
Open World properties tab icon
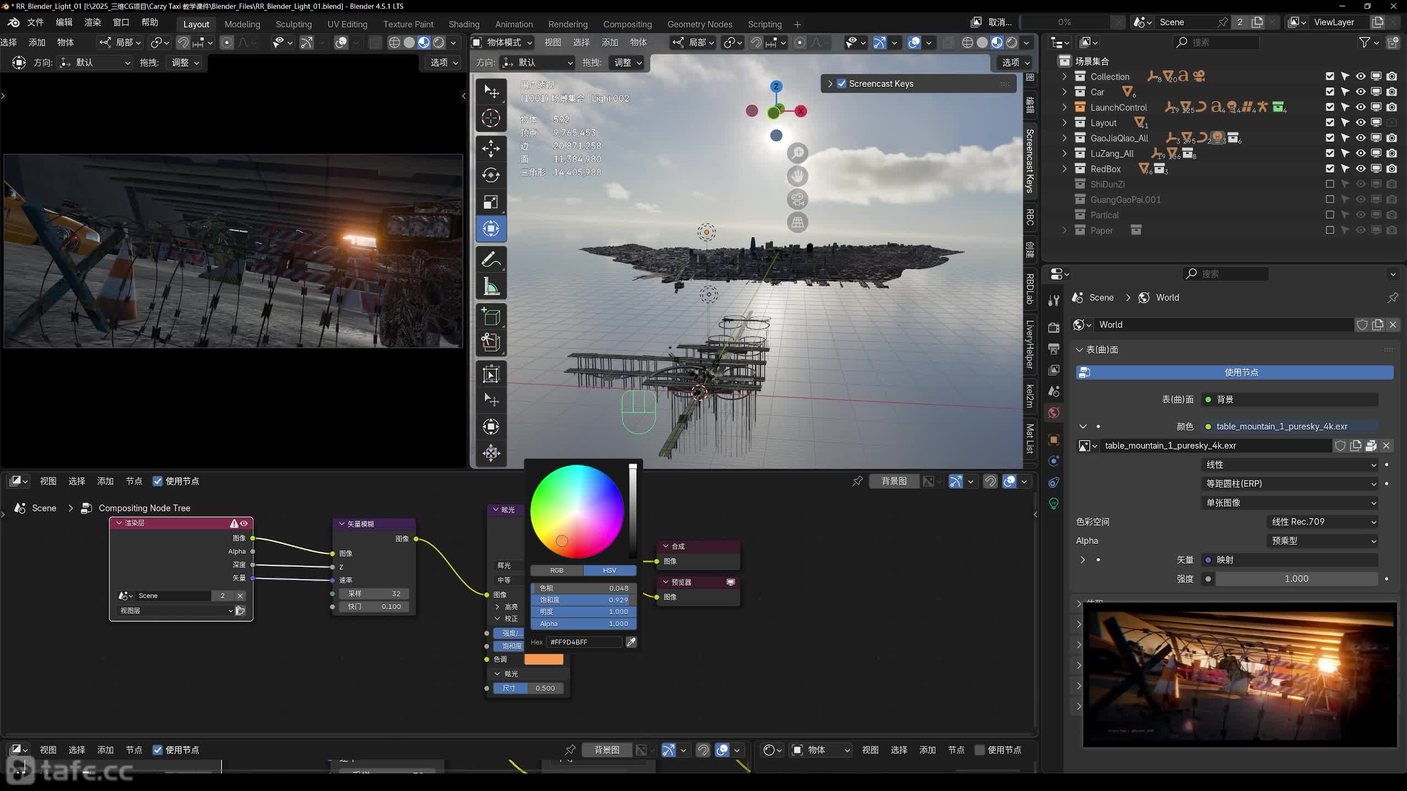(x=1054, y=413)
